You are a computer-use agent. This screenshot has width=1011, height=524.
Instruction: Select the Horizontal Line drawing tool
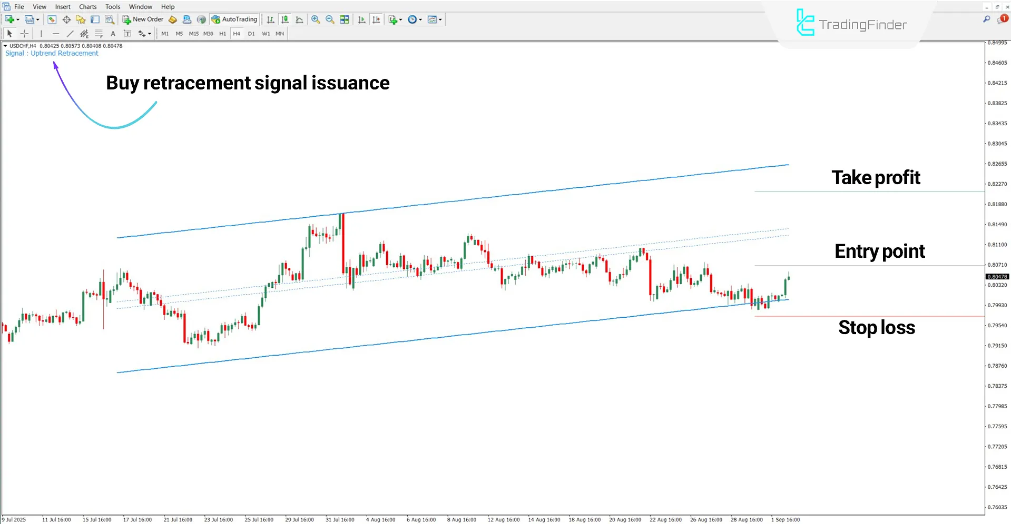coord(56,34)
